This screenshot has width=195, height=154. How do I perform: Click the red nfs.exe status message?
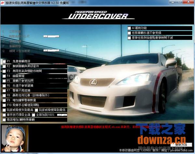[x=112, y=127]
